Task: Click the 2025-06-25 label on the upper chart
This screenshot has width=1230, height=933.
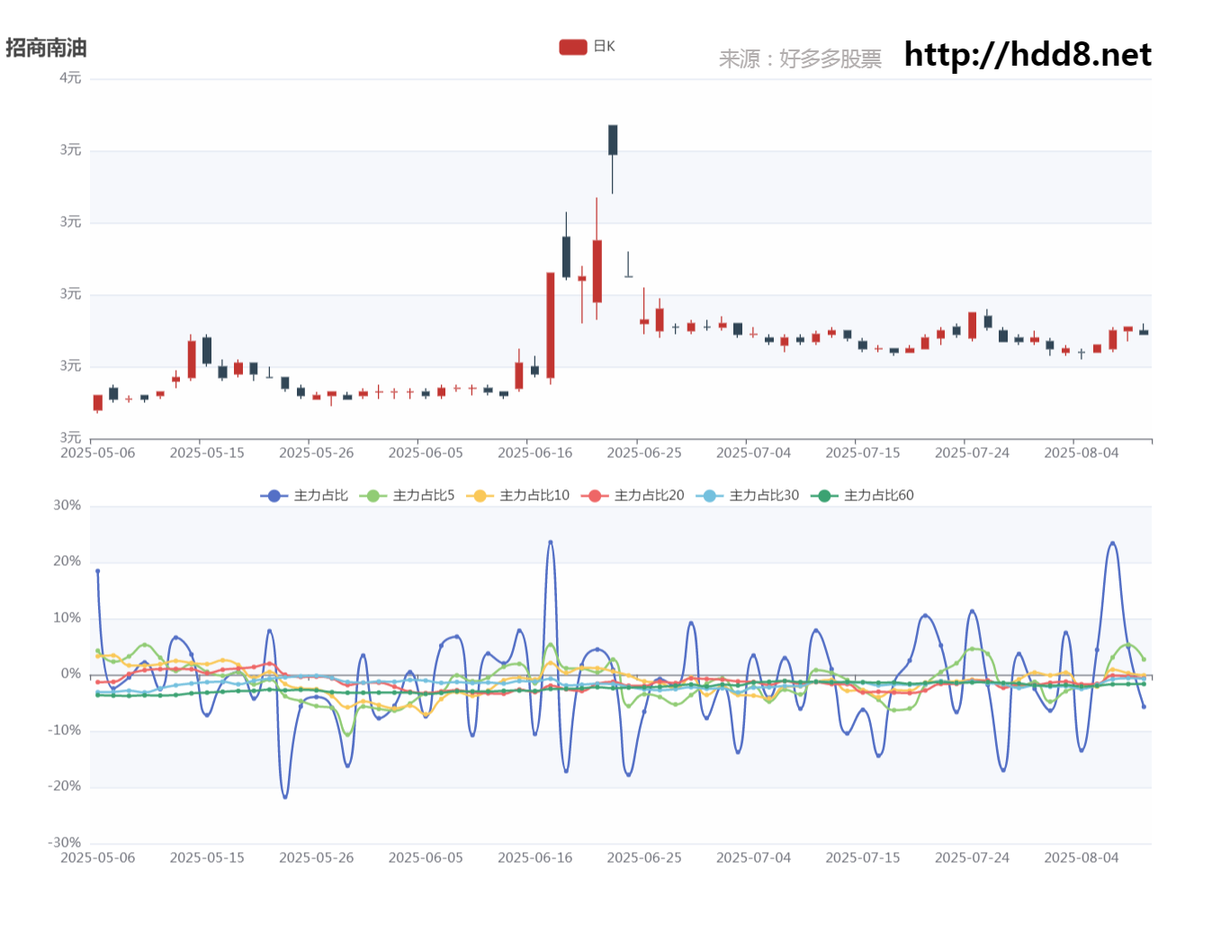Action: coord(644,453)
